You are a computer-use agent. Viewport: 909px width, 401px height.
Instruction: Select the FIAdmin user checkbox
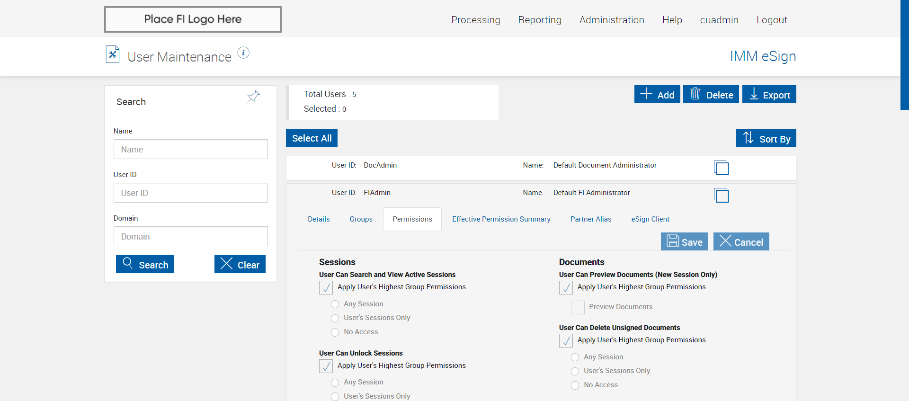722,196
